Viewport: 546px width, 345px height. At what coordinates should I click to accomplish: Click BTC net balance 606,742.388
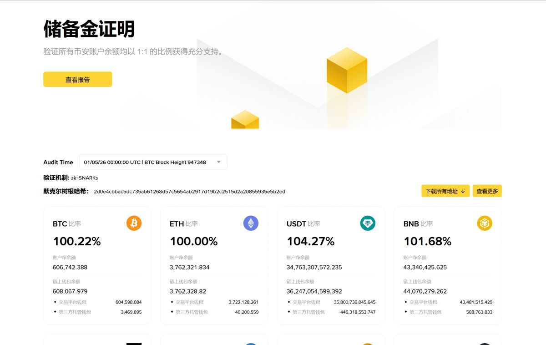pos(70,267)
